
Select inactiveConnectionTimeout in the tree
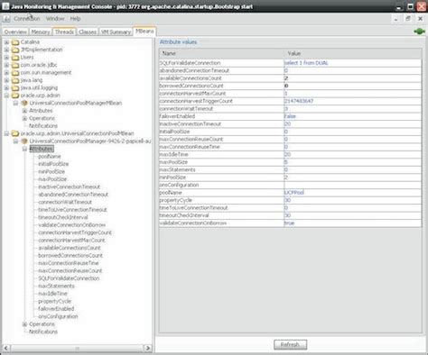click(69, 187)
